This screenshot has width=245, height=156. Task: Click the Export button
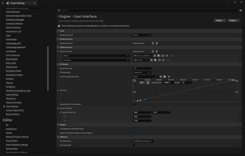point(220,20)
